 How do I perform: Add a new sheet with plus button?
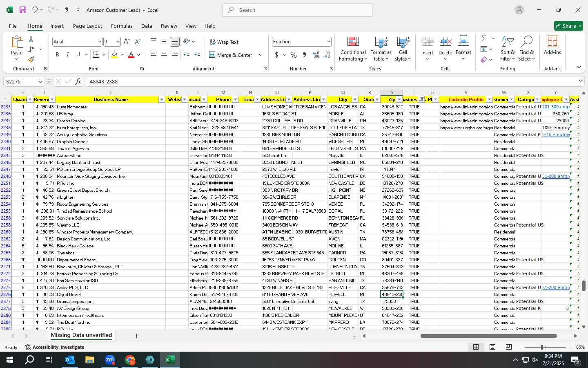click(x=136, y=336)
